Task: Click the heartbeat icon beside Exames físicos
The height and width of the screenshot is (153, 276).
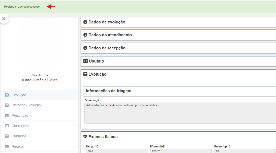Action: click(85, 137)
